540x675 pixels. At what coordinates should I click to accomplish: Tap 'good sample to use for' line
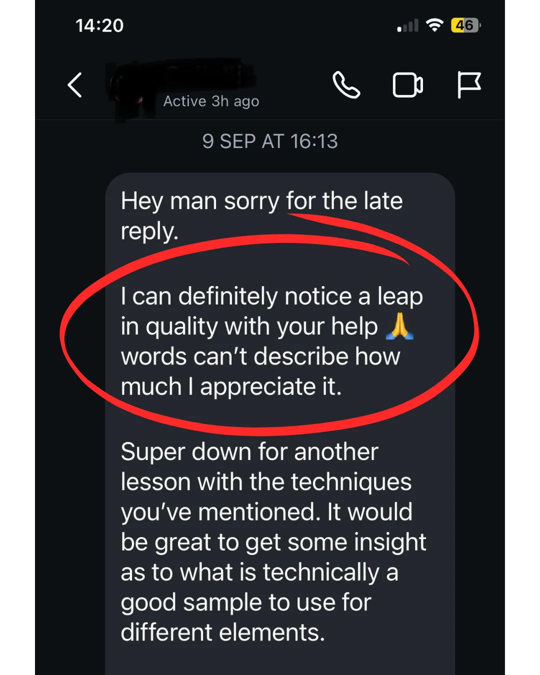245,603
